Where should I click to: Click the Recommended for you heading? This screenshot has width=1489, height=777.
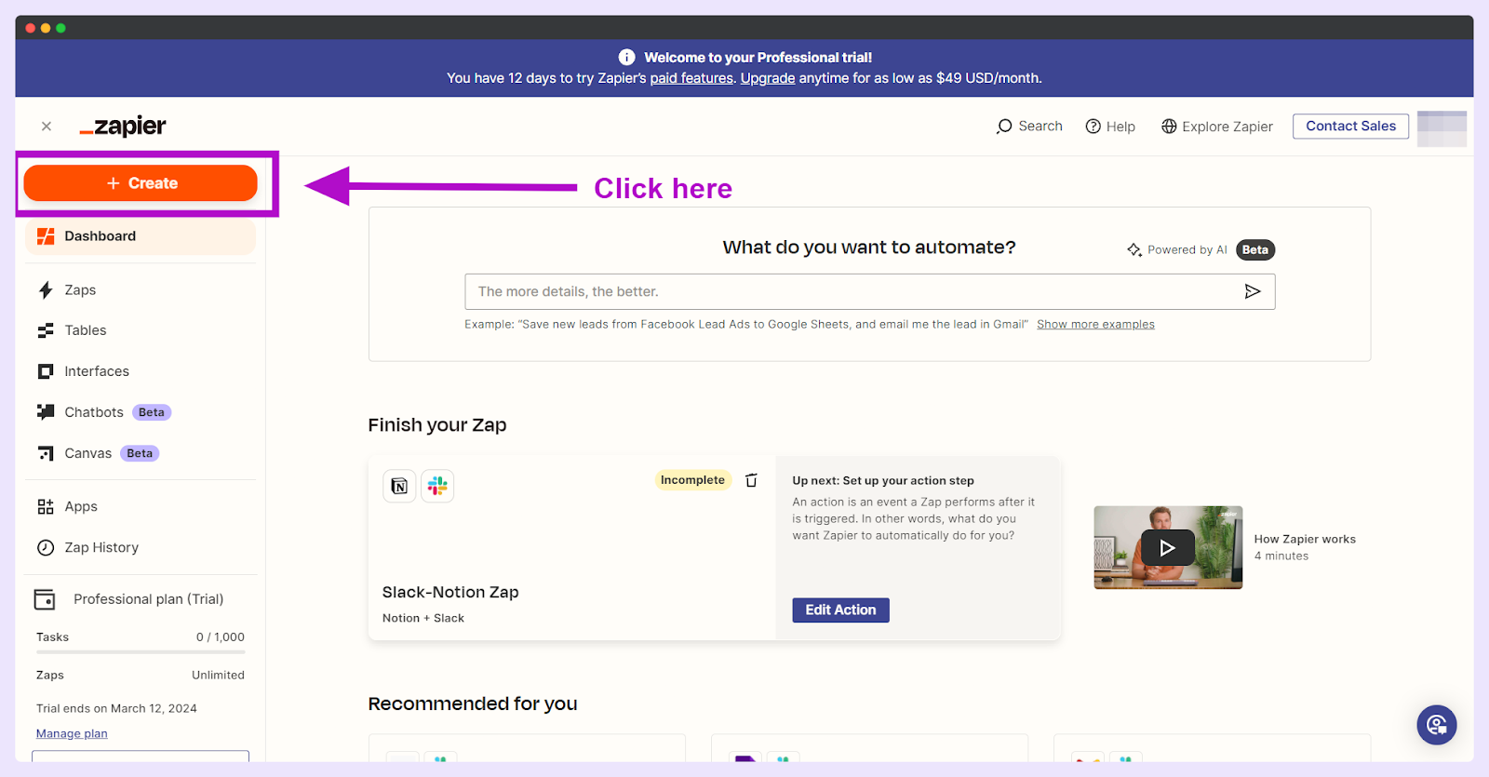point(473,703)
